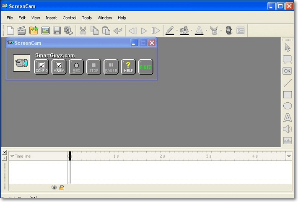The width and height of the screenshot is (298, 202).
Task: Open the Control menu
Action: pyautogui.click(x=70, y=18)
